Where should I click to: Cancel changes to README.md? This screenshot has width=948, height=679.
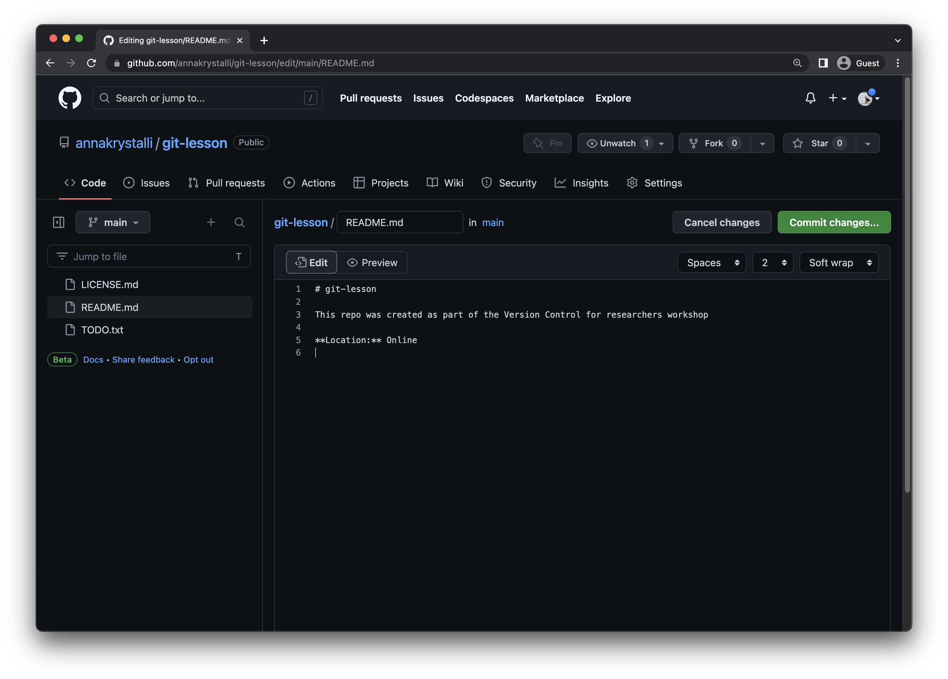pos(721,222)
